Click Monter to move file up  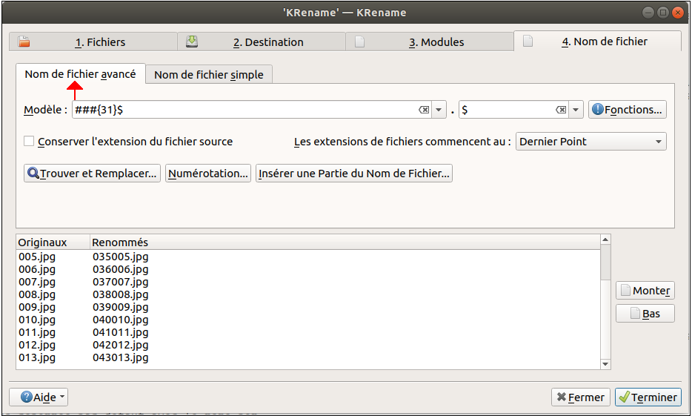[645, 291]
